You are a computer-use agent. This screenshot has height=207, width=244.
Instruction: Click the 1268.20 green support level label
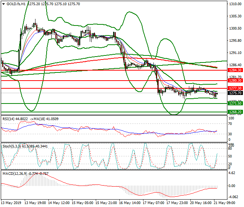pos(235,112)
